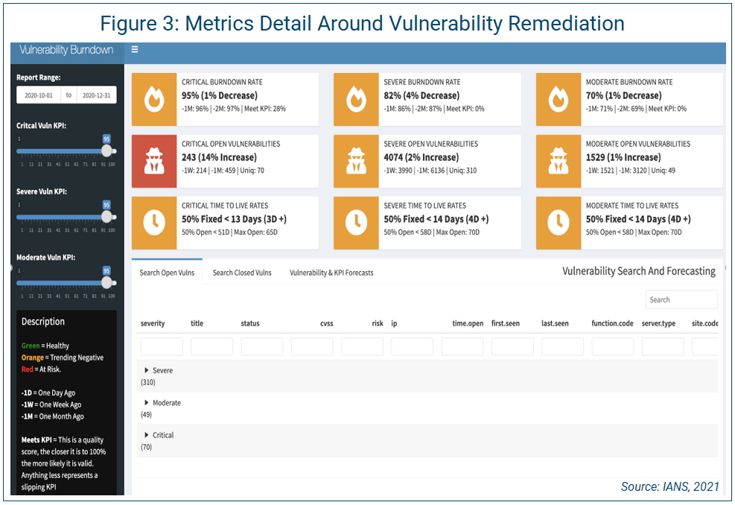Screen dimensions: 735x505
Task: Click the Severe Burndown Rate flame icon
Action: [357, 100]
